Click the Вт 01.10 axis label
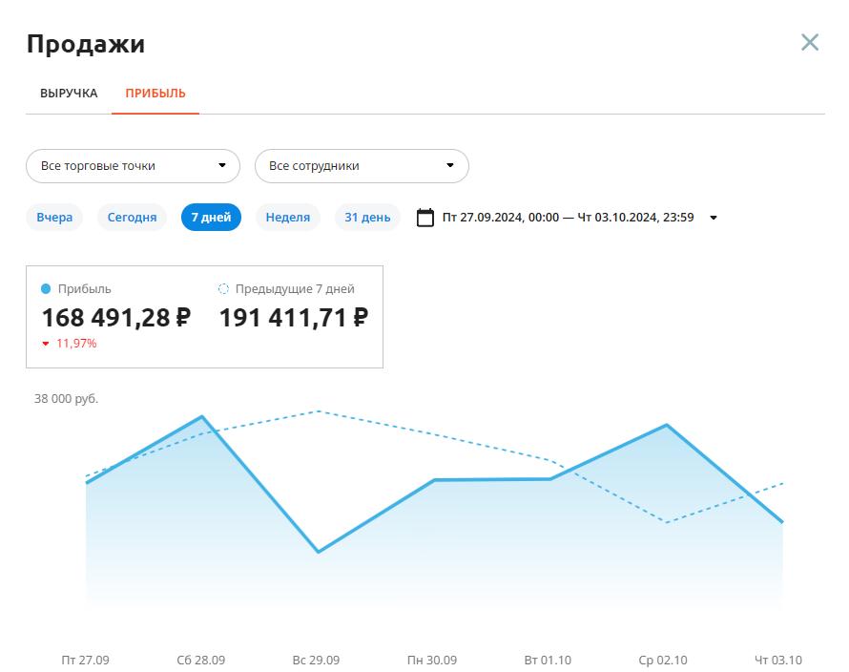 click(548, 661)
